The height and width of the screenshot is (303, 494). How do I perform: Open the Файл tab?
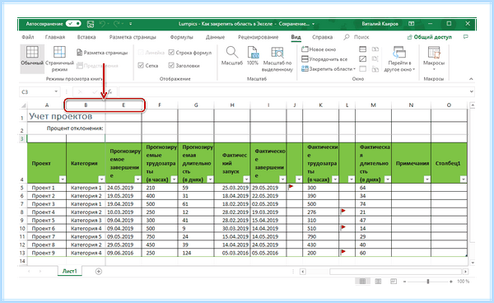click(x=28, y=37)
